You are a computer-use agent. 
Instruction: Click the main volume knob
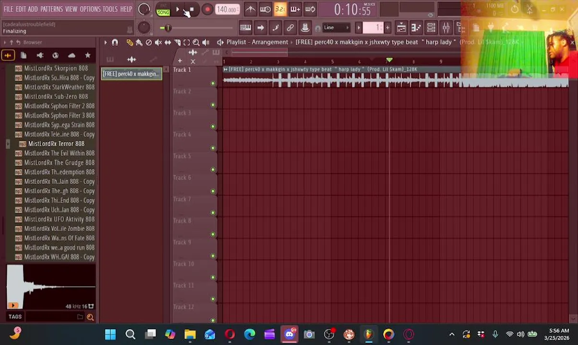pos(144,9)
